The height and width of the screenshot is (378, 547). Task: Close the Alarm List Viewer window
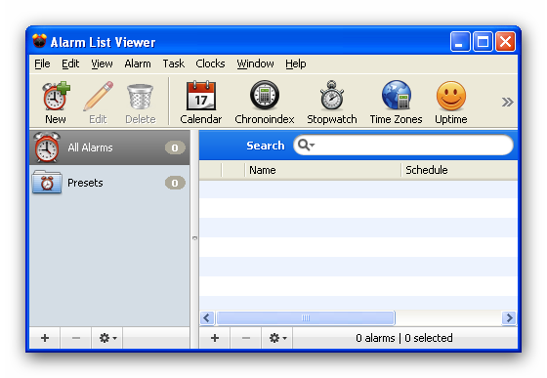pyautogui.click(x=505, y=41)
